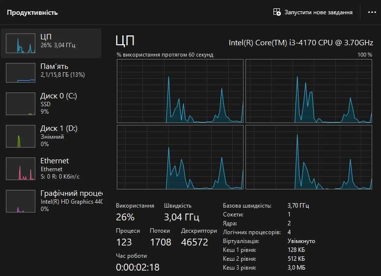Click the 'Сокети:' label
This screenshot has width=381, height=276.
[x=233, y=215]
